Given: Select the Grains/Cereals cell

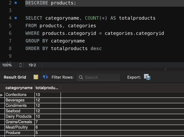Looking at the screenshot, I should tap(20, 122).
